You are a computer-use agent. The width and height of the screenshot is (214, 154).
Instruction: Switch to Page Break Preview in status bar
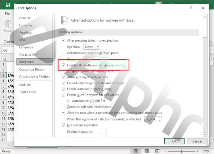[157, 151]
